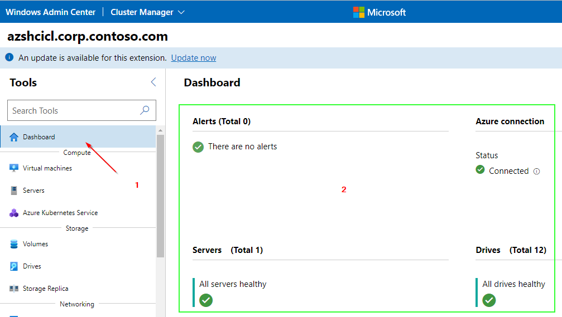This screenshot has height=317, width=562.
Task: Click the Tools panel heading
Action: (x=23, y=82)
